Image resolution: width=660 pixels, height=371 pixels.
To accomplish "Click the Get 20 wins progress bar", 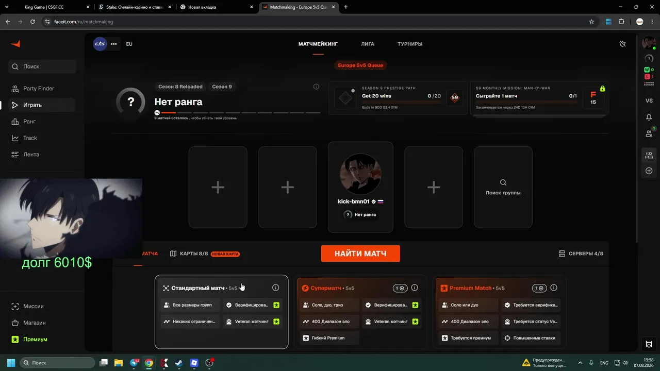I will 401,103.
